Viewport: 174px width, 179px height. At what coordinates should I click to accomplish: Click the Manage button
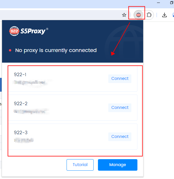pos(118,165)
